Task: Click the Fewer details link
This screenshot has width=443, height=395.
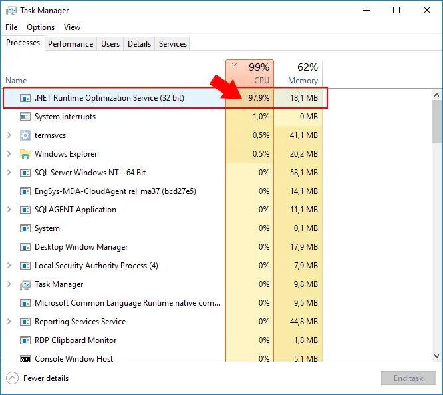Action: pos(46,378)
